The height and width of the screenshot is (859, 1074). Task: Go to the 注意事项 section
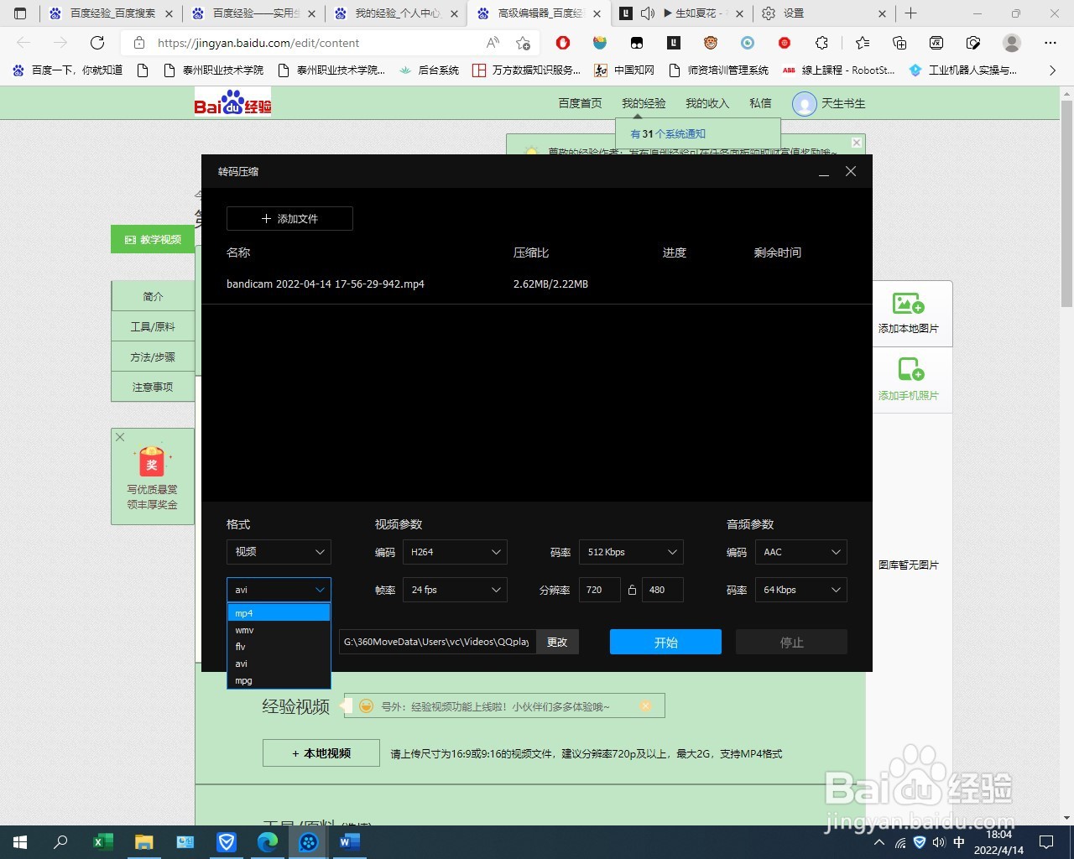pyautogui.click(x=153, y=387)
